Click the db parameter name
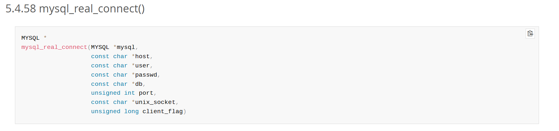Image resolution: width=559 pixels, height=131 pixels. [x=139, y=84]
